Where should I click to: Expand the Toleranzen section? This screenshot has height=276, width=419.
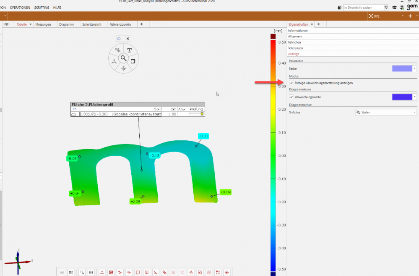point(296,48)
